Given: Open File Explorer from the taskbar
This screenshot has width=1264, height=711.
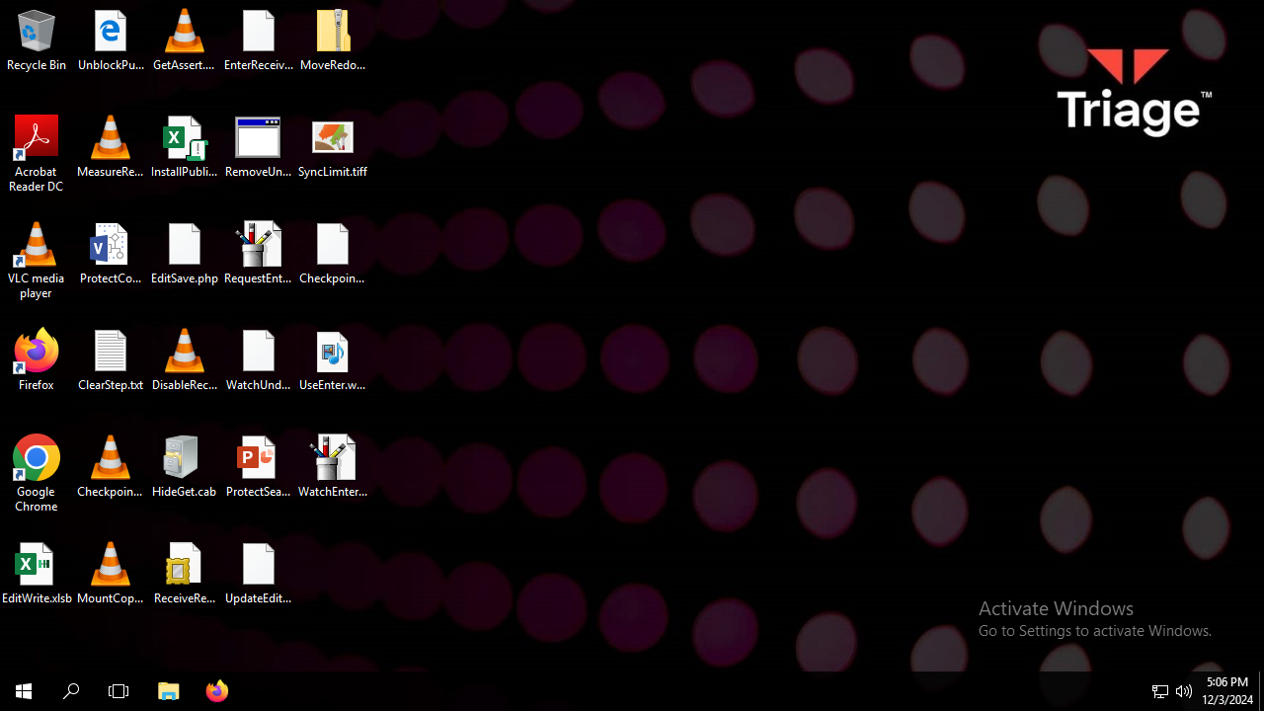Looking at the screenshot, I should tap(169, 691).
